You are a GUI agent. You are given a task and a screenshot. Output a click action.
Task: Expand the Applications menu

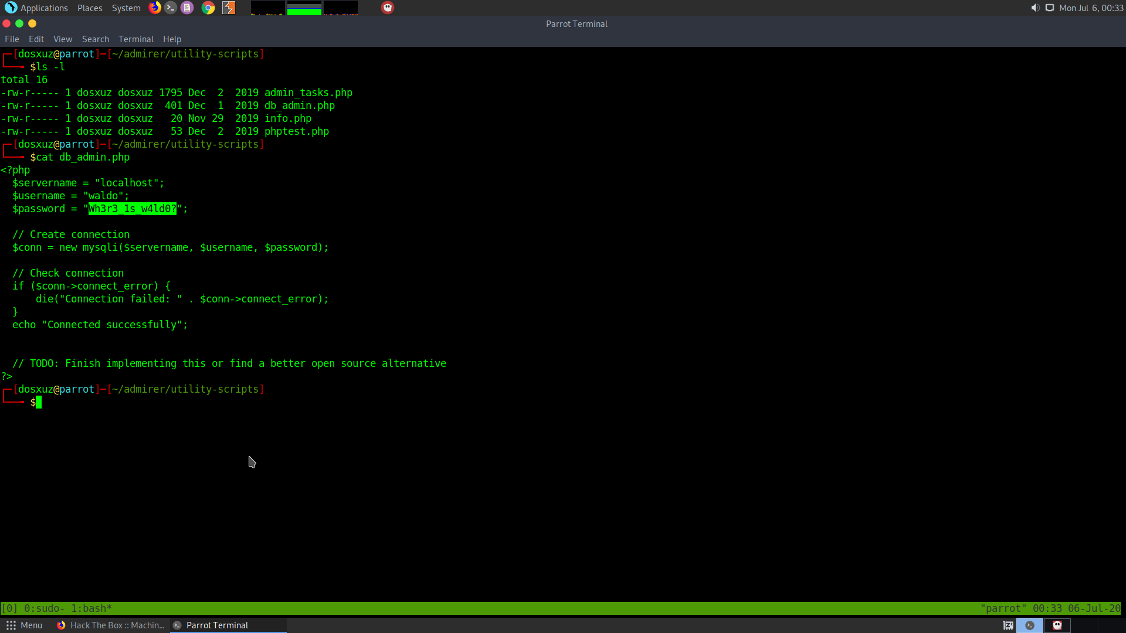[x=36, y=8]
